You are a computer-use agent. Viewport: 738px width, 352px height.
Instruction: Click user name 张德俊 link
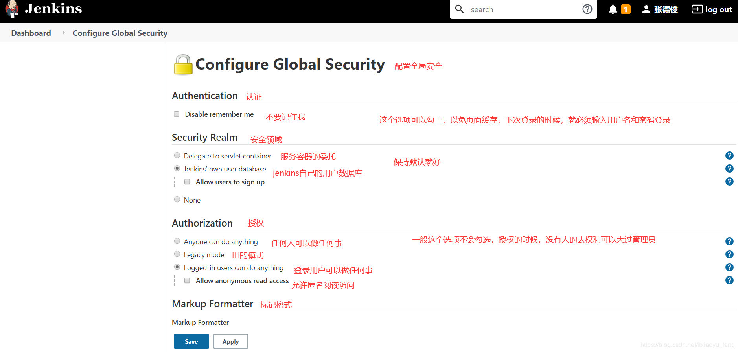(666, 9)
